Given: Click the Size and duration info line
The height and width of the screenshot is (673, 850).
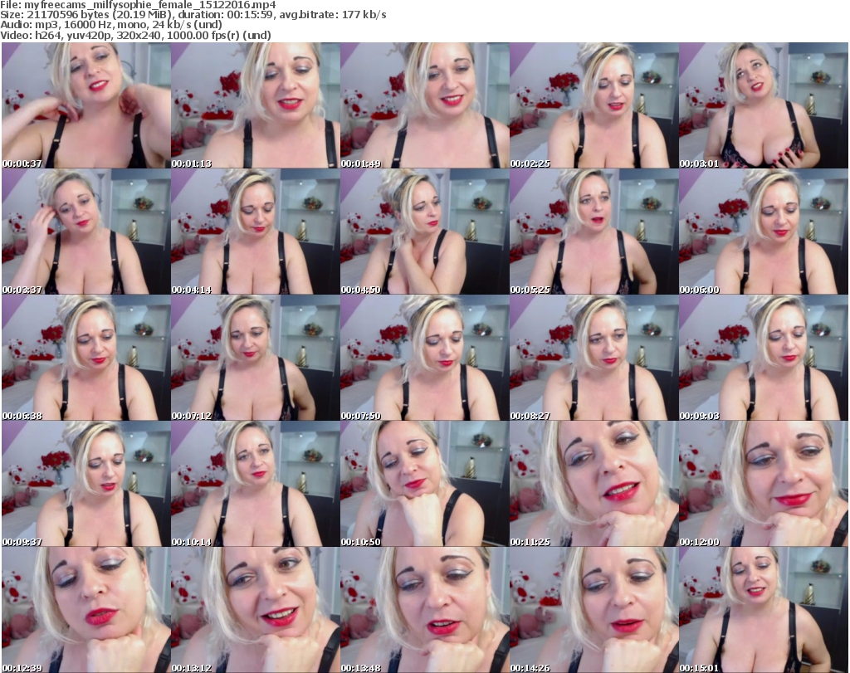Looking at the screenshot, I should tap(193, 15).
